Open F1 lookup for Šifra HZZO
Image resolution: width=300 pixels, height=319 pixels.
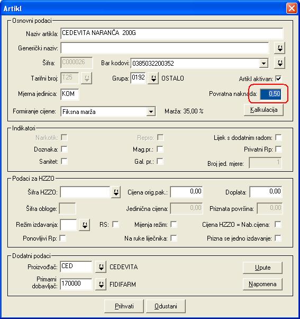116,192
